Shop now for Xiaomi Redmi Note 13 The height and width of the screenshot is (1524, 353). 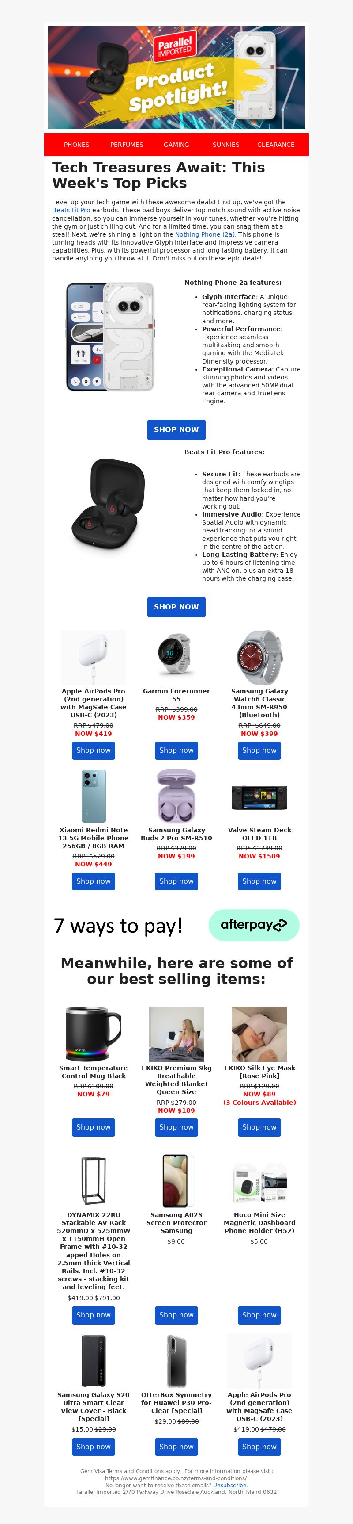coord(93,881)
